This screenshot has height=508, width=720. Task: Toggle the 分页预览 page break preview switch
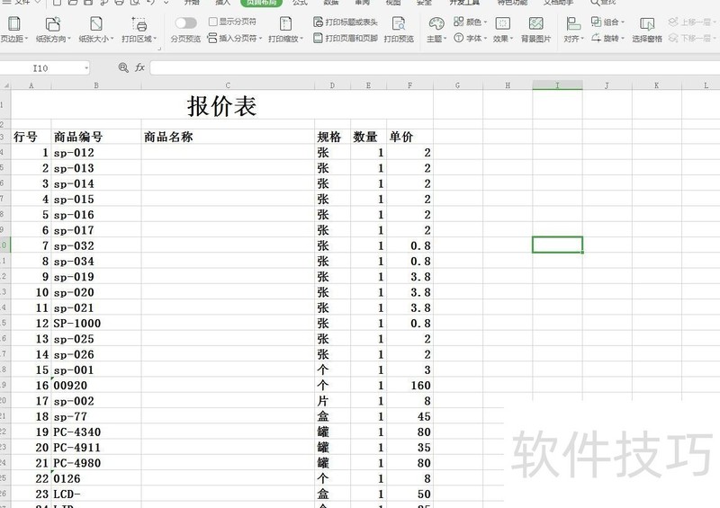[185, 23]
